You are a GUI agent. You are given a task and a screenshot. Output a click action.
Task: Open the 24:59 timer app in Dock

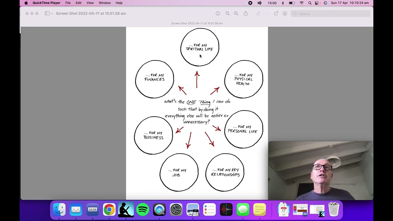[x=92, y=210]
